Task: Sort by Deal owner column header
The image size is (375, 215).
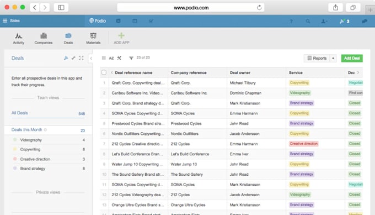Action: [x=240, y=72]
